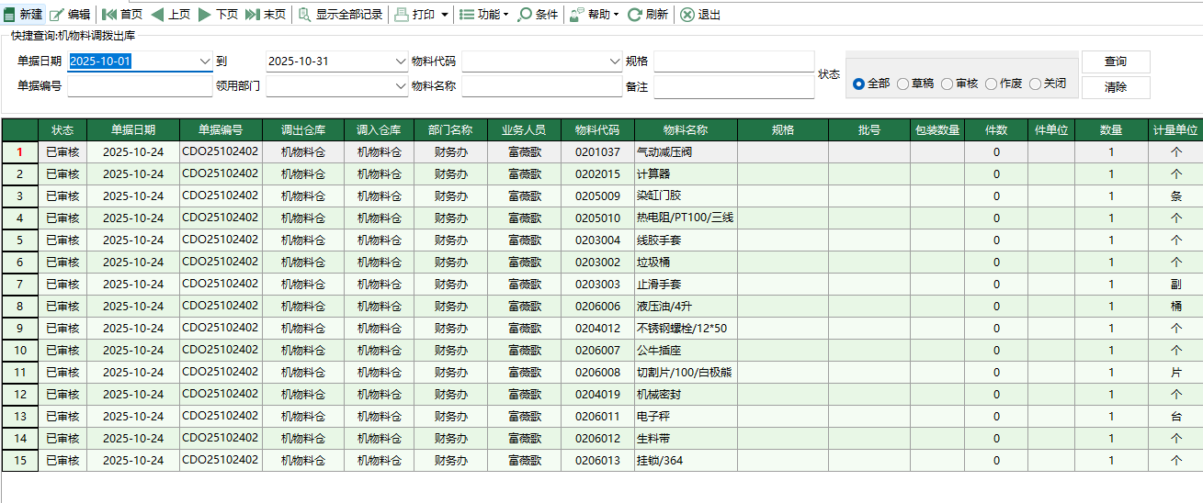Focus the 物料名称 input field
Screen dimensions: 1203x503
pyautogui.click(x=541, y=86)
